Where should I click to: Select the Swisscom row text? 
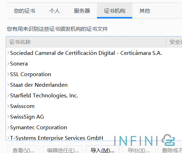pos(22,106)
